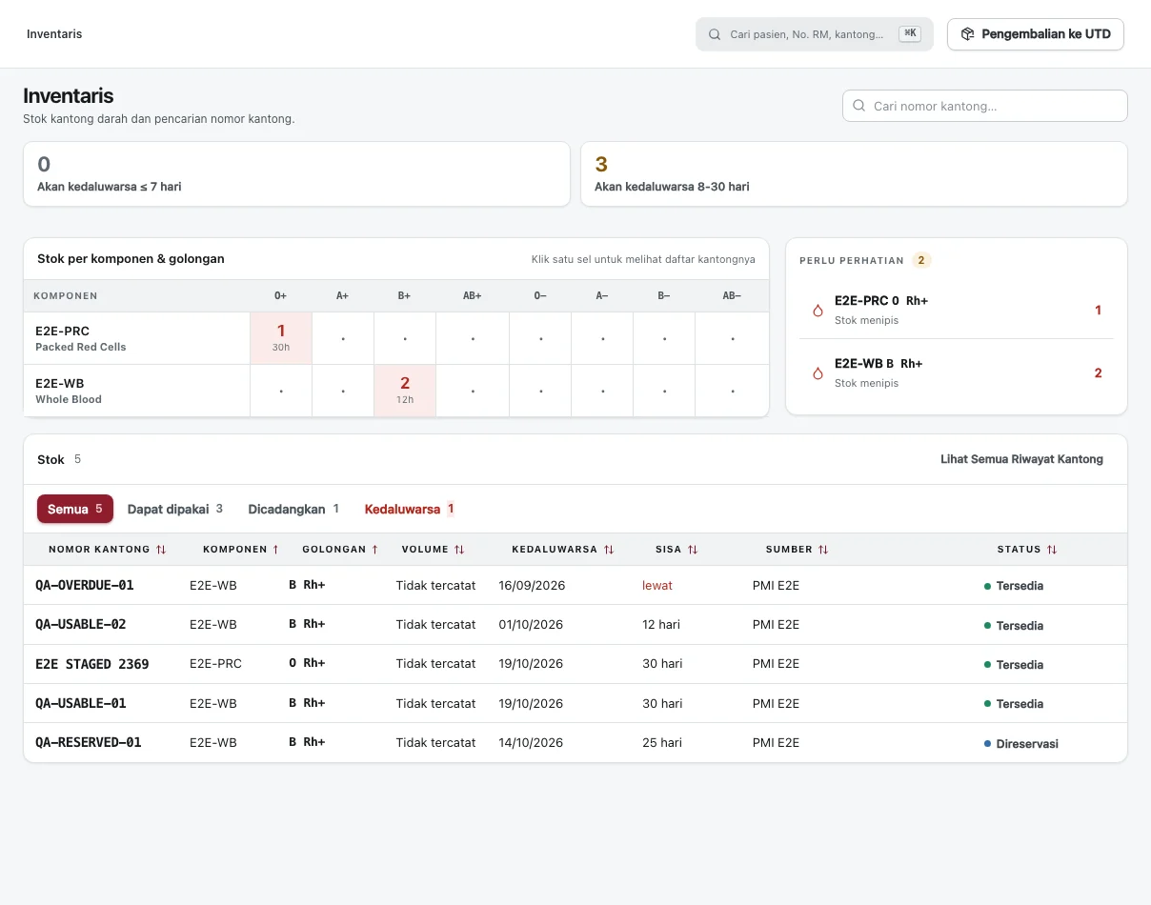Click the blood drop icon for E2E-WB B

817,373
